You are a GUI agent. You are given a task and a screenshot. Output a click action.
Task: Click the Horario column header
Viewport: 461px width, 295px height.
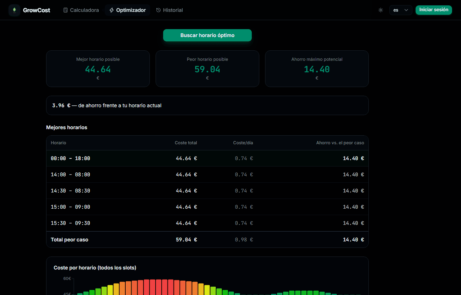58,143
